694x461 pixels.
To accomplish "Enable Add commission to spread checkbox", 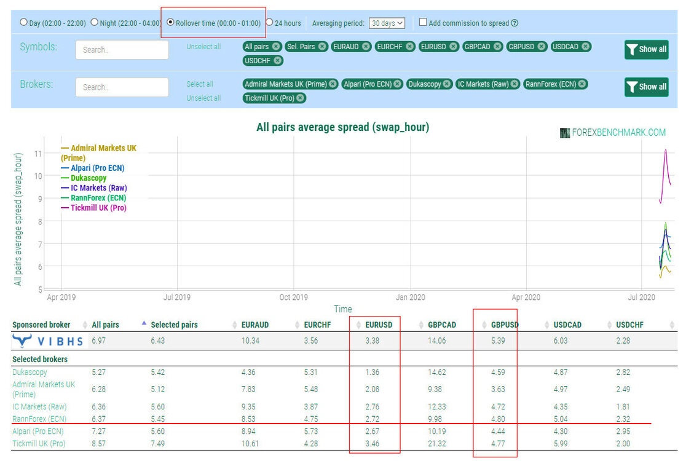I will 423,22.
